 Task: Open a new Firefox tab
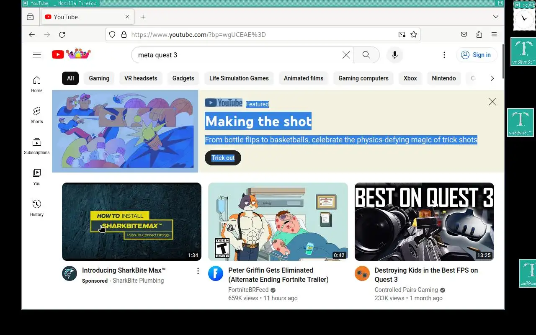(x=143, y=17)
